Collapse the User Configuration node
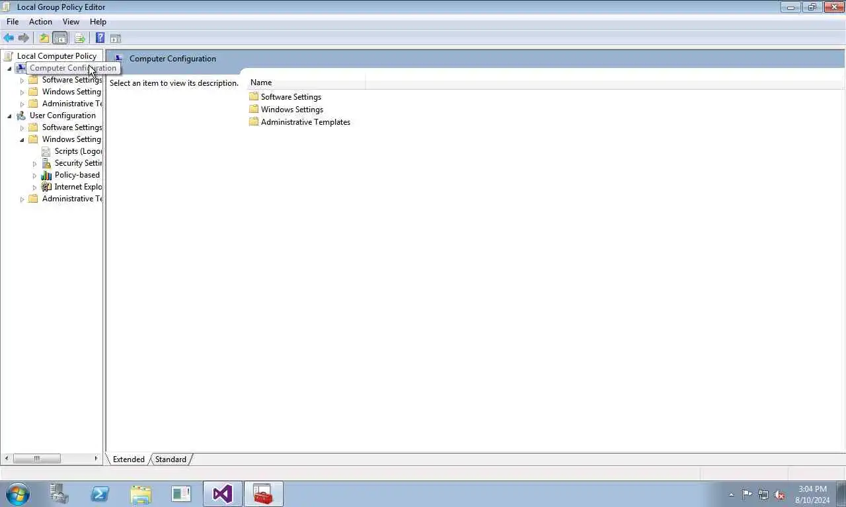The image size is (846, 507). 9,116
